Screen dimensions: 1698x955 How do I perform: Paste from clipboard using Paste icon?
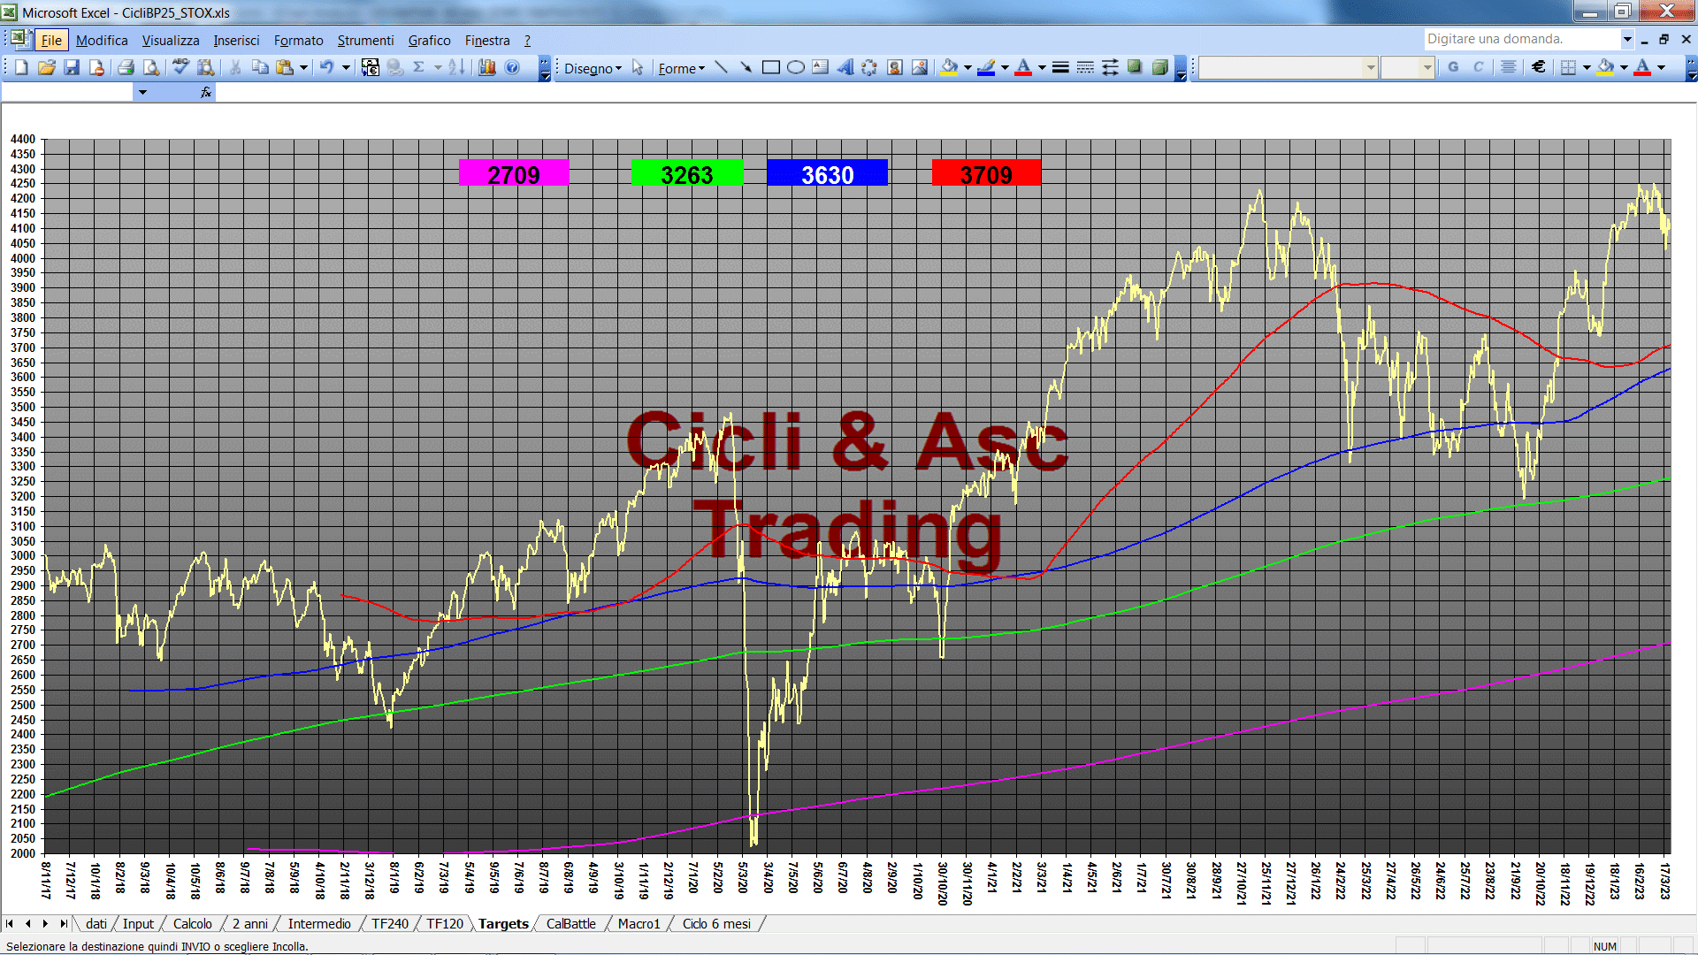(285, 67)
